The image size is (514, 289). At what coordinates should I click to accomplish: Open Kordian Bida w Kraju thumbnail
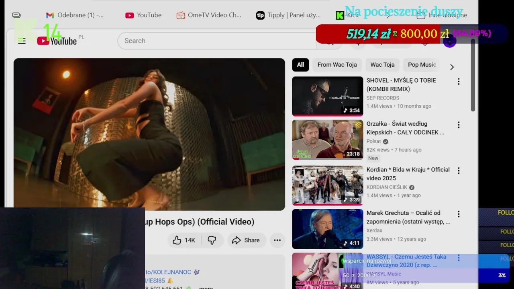click(327, 185)
